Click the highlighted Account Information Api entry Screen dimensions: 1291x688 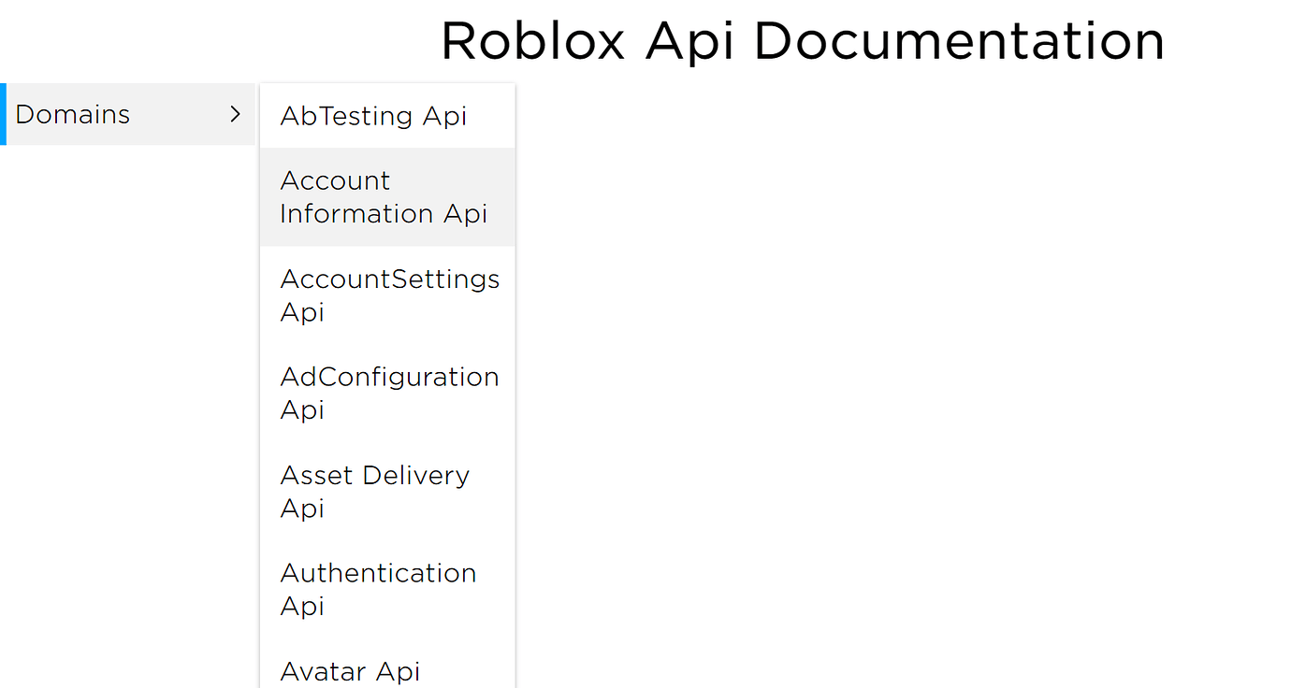383,196
